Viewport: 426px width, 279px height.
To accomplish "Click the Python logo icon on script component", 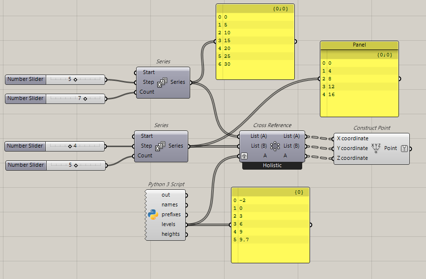I will click(x=153, y=214).
